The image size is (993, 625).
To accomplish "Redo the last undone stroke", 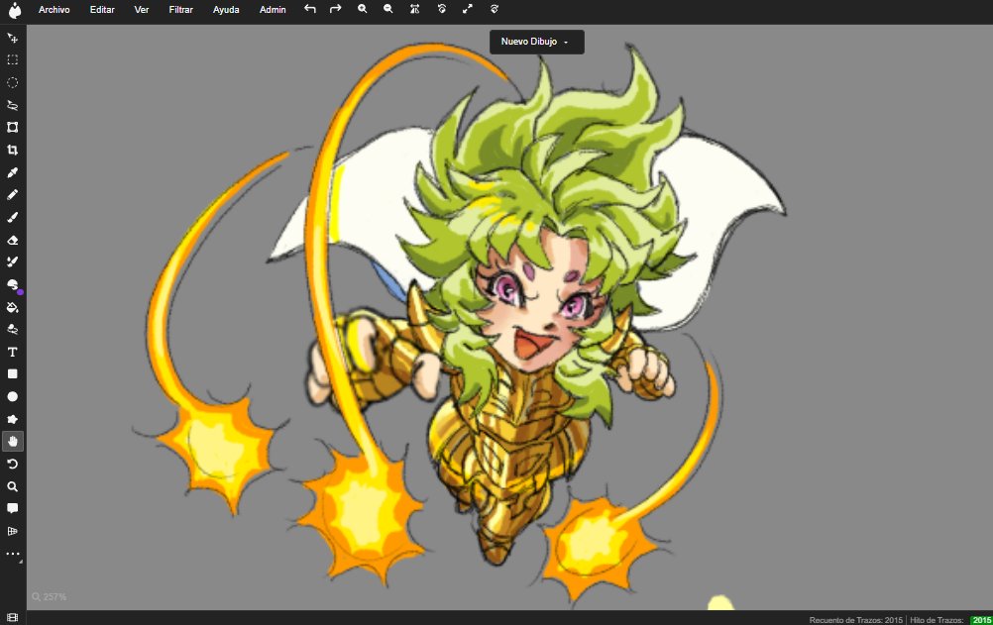I will (336, 9).
